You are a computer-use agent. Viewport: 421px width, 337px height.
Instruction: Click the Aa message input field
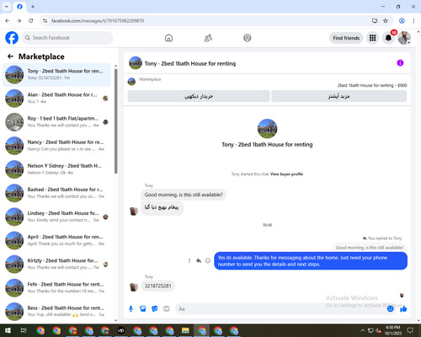point(280,309)
